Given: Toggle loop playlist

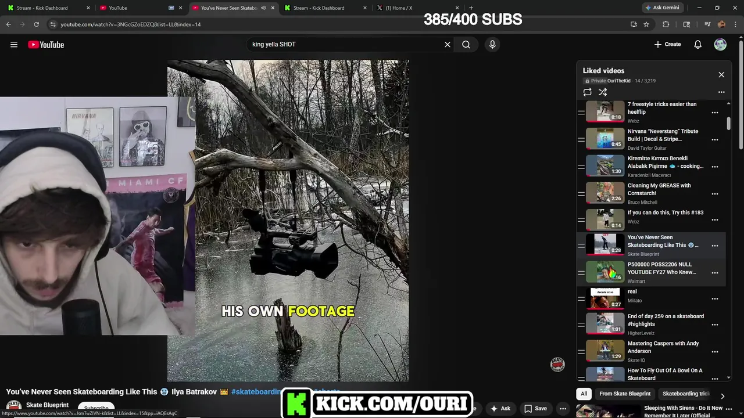Looking at the screenshot, I should coord(587,92).
